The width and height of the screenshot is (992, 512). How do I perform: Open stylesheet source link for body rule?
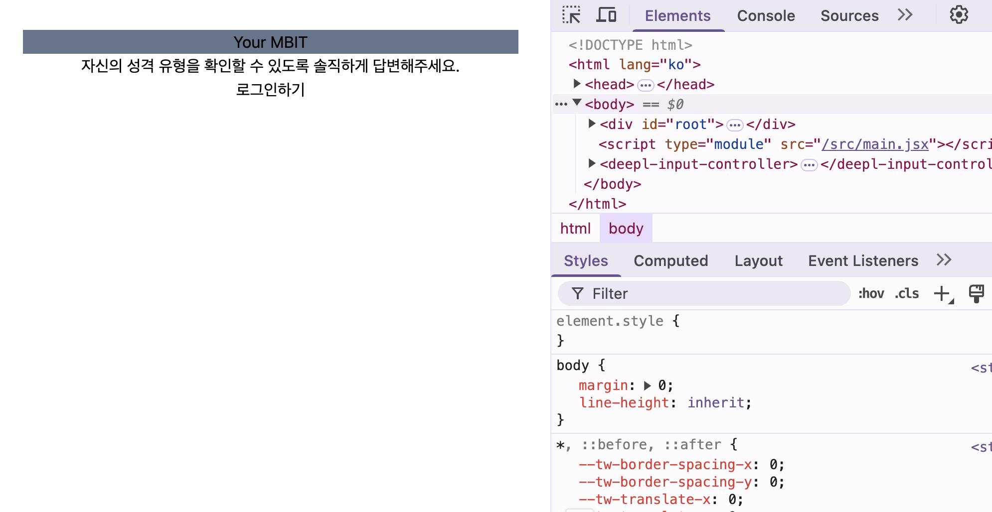coord(981,368)
